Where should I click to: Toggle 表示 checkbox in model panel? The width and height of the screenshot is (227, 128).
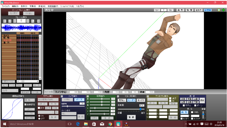(x=39, y=108)
